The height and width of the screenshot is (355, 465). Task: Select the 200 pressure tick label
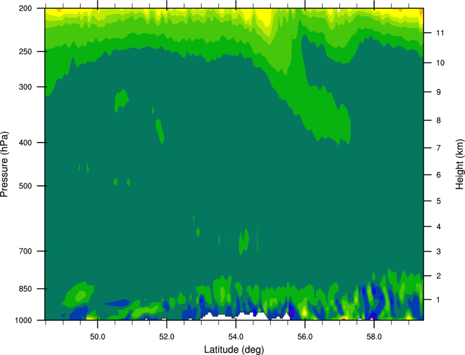click(26, 8)
